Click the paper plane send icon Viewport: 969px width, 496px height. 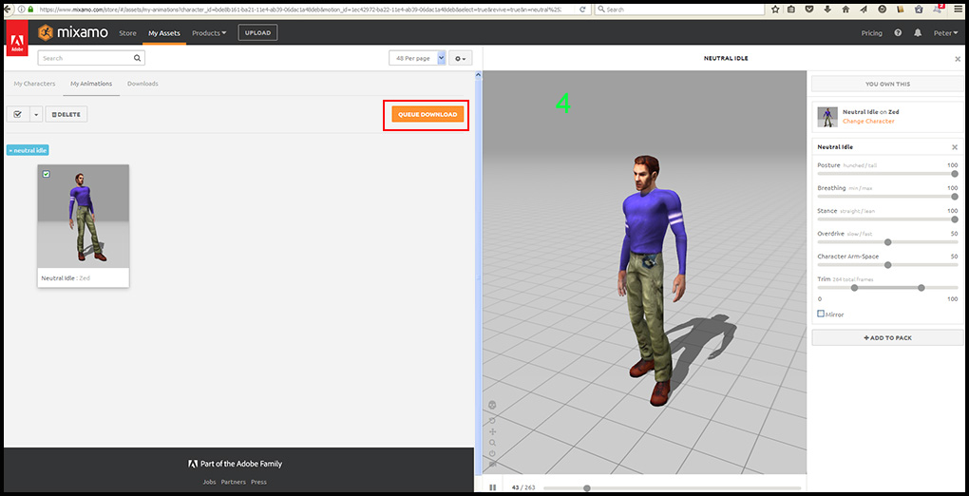864,10
